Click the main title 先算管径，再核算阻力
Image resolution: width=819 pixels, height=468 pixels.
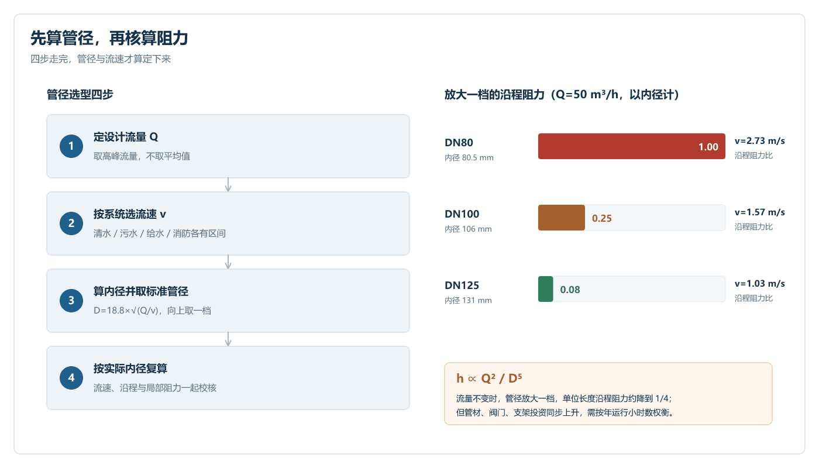109,39
